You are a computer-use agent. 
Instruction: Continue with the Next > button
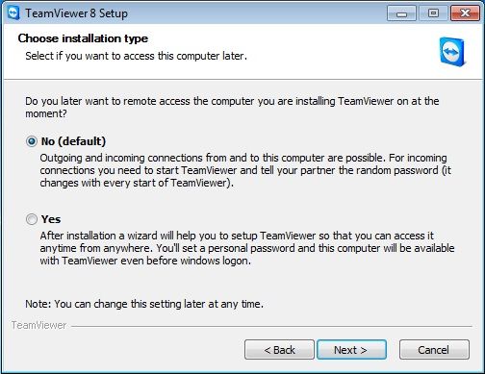[351, 350]
